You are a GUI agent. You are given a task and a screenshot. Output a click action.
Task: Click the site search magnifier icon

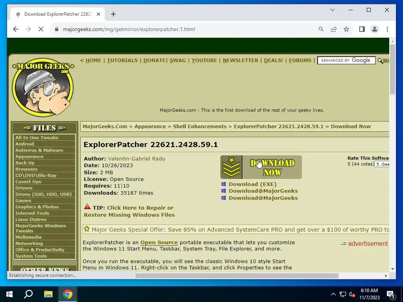(x=380, y=61)
